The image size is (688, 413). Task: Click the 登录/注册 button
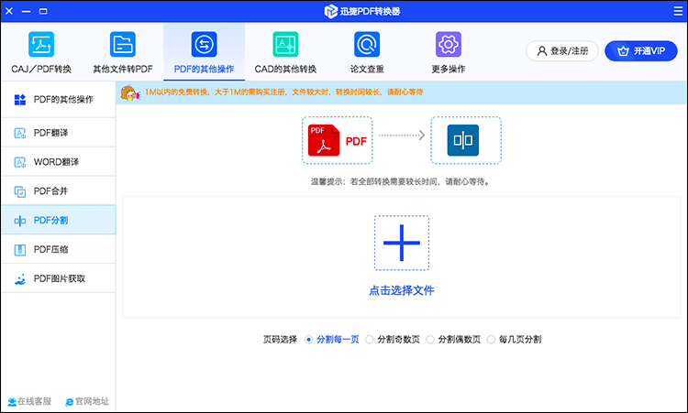click(562, 51)
